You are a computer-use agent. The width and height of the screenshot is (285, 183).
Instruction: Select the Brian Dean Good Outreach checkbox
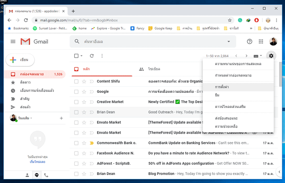pos(76,112)
